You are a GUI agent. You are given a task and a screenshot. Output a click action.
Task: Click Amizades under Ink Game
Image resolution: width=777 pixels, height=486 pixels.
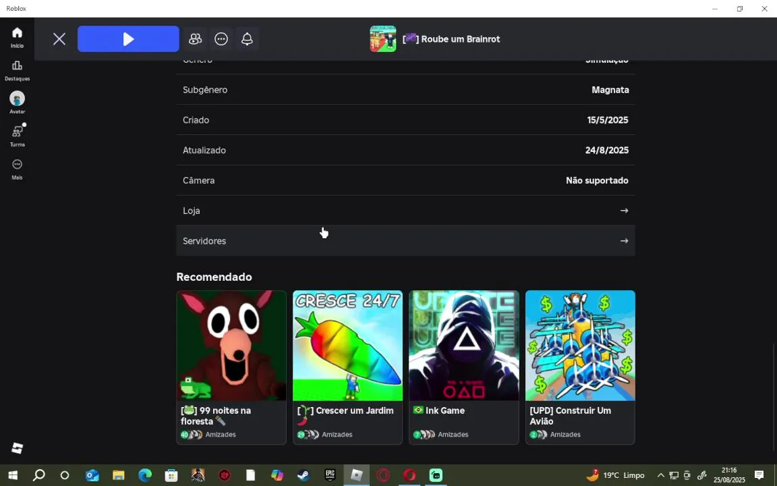tap(453, 435)
